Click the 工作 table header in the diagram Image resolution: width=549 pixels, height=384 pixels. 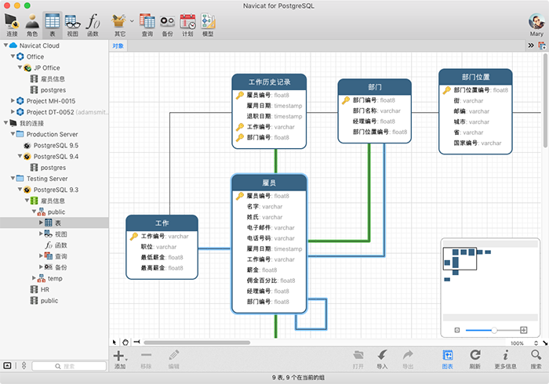click(x=162, y=223)
